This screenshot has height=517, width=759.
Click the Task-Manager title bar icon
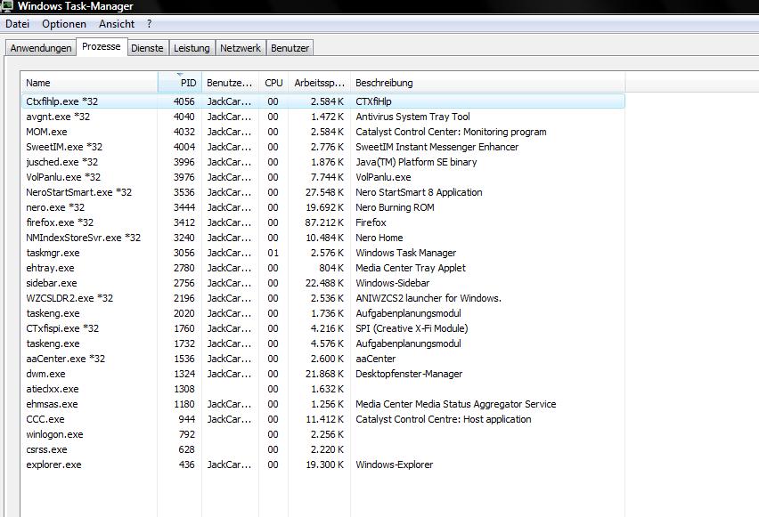[x=7, y=6]
